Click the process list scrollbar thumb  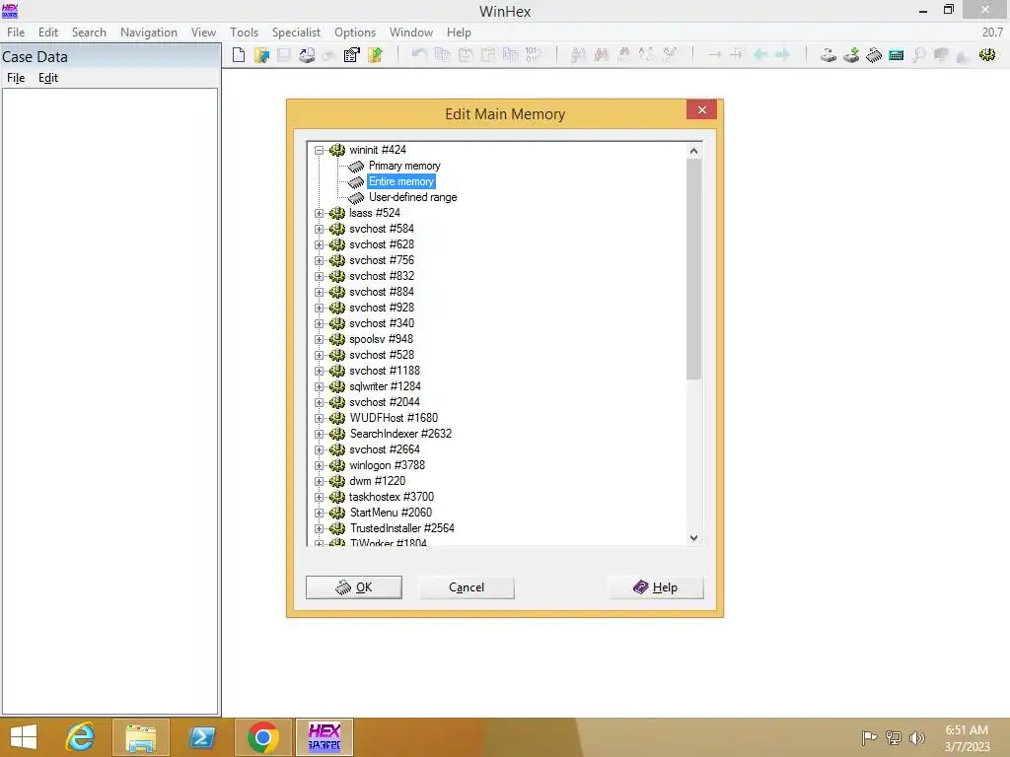[693, 269]
